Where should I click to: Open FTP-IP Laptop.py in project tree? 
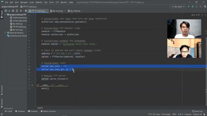coord(18,27)
